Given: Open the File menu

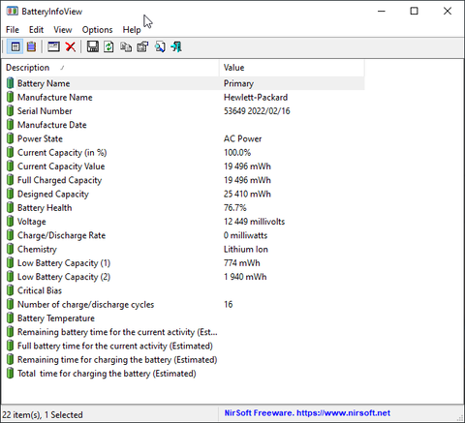Looking at the screenshot, I should point(13,30).
